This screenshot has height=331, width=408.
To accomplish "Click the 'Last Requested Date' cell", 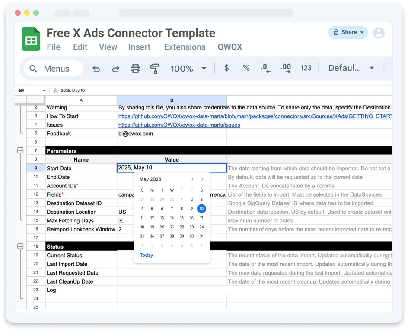I will [x=81, y=273].
